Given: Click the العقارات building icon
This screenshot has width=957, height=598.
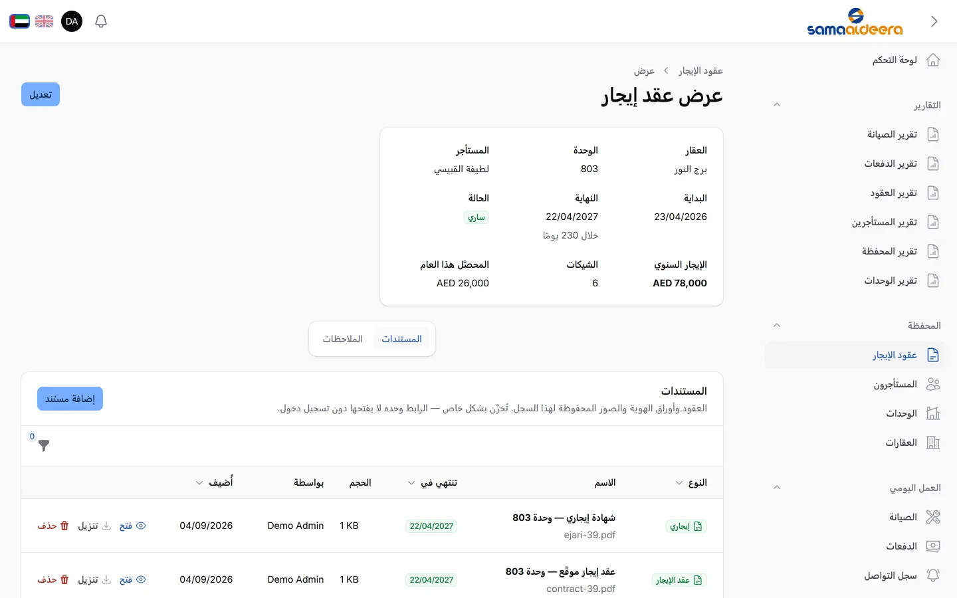Looking at the screenshot, I should point(933,443).
